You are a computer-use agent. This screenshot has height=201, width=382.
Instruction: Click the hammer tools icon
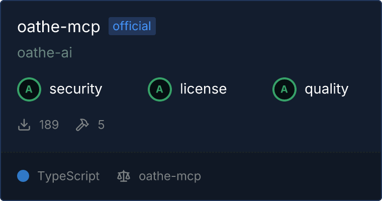point(82,125)
